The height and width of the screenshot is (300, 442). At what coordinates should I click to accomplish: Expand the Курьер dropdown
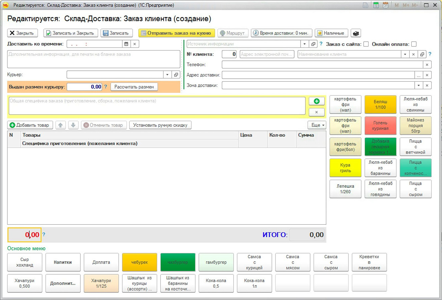pyautogui.click(x=167, y=75)
